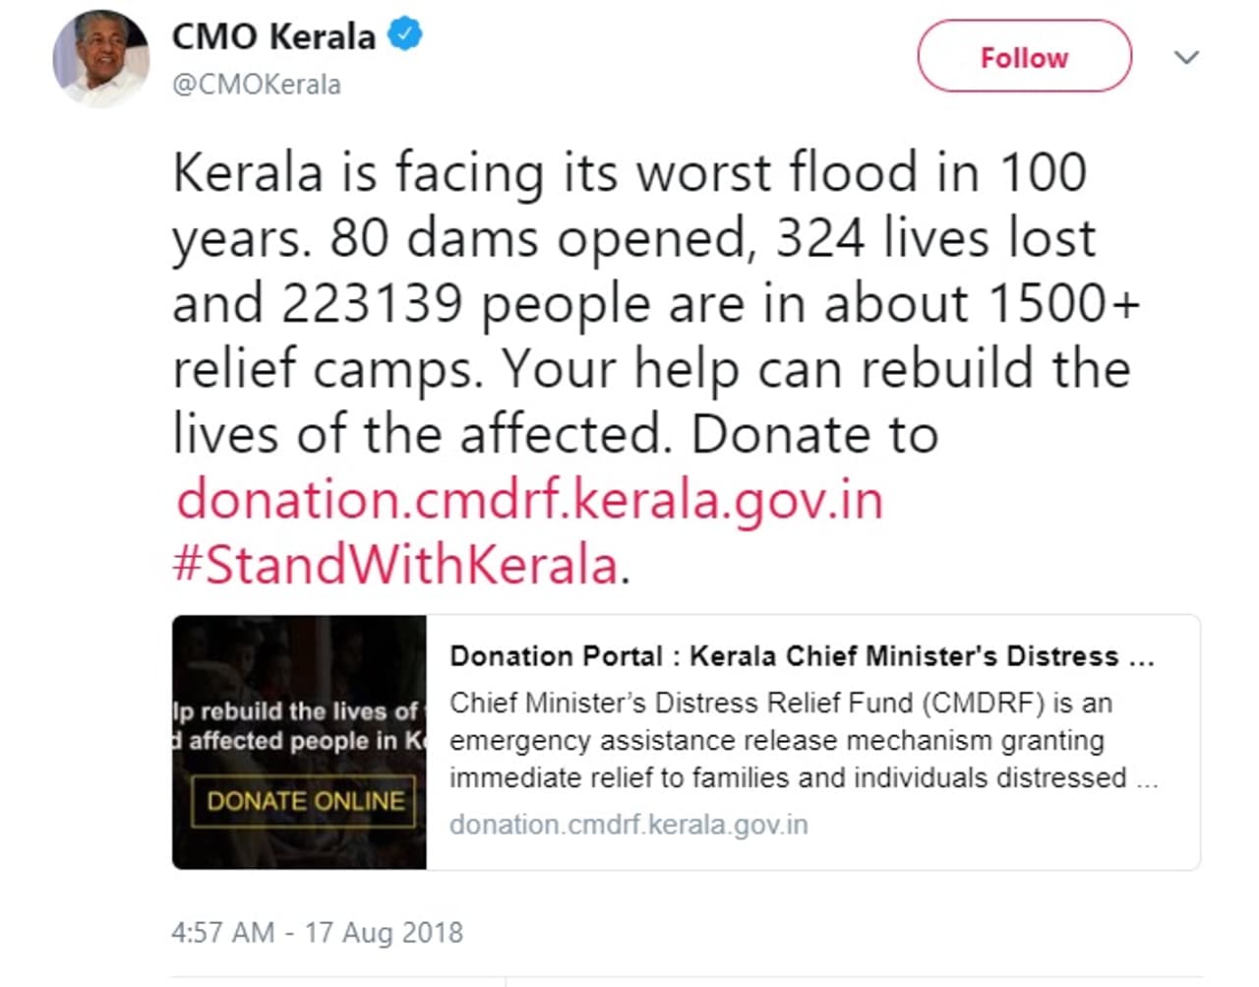Click the link card's dark preview image
The width and height of the screenshot is (1259, 987).
[299, 659]
